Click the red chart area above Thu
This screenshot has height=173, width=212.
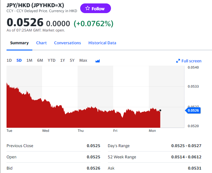(81, 120)
